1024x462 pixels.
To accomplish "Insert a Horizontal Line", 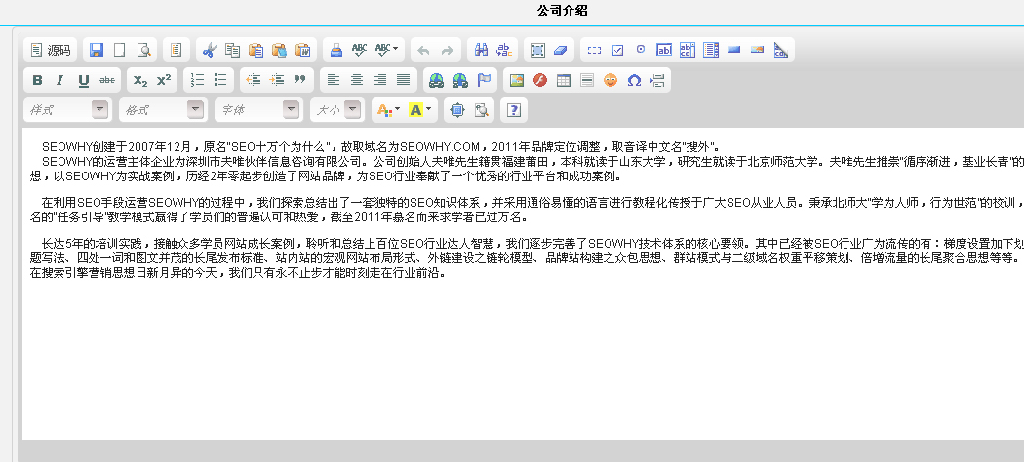I will click(587, 80).
